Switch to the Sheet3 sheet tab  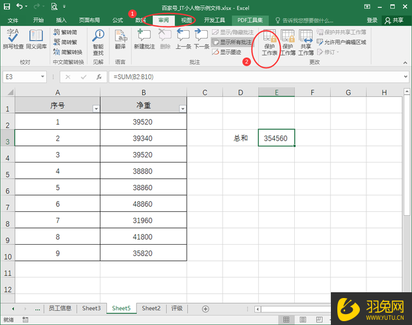point(91,308)
